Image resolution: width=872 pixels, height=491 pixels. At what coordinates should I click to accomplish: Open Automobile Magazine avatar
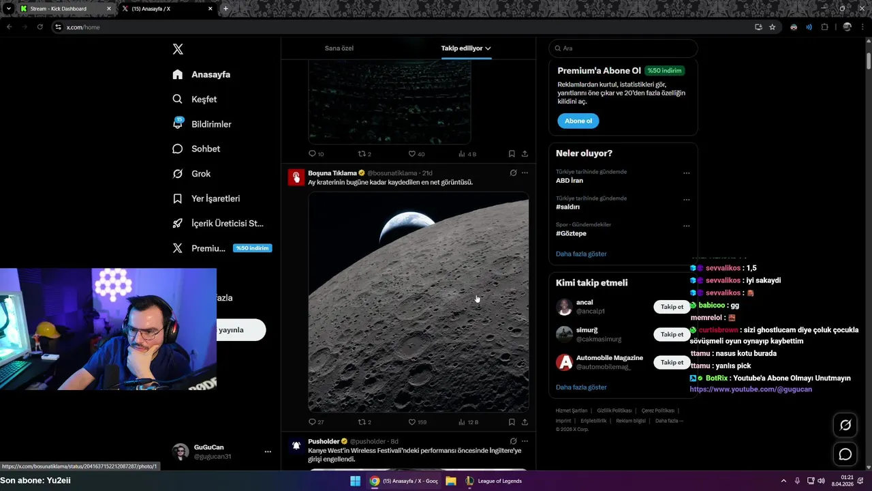click(564, 362)
